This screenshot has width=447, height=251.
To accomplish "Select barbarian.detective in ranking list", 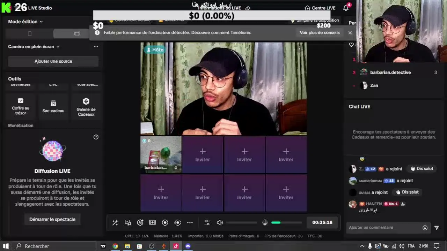I will [x=390, y=73].
